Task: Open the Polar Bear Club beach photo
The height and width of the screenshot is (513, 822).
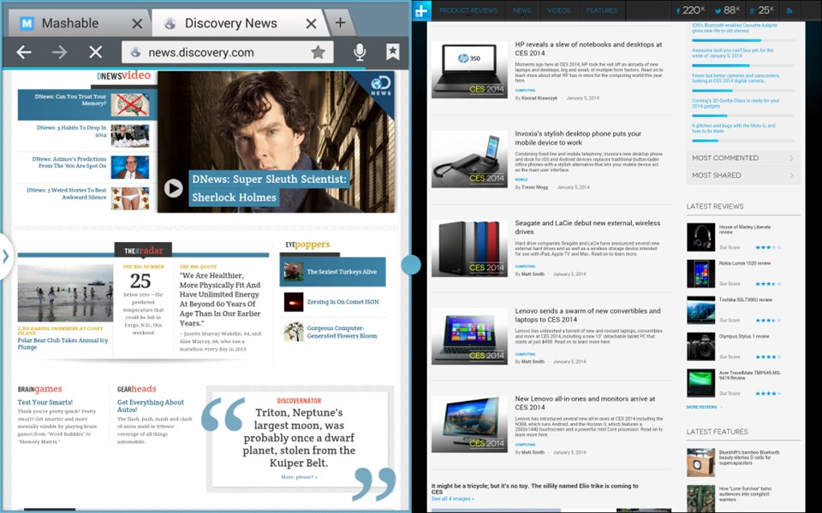Action: coord(65,292)
